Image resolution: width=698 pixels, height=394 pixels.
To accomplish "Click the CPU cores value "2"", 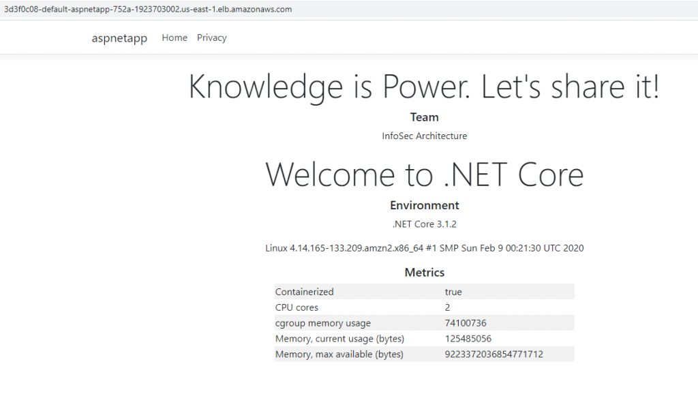I will click(447, 307).
